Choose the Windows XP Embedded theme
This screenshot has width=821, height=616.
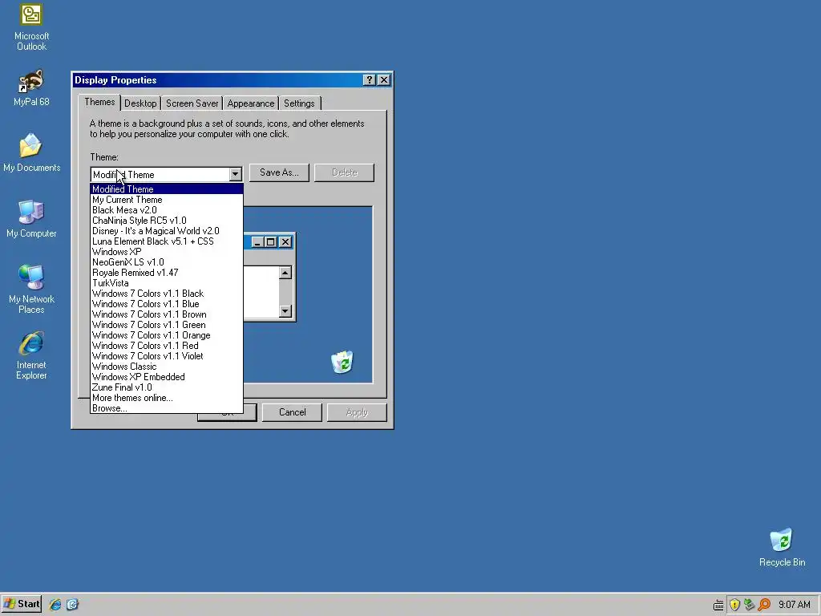tap(167, 377)
